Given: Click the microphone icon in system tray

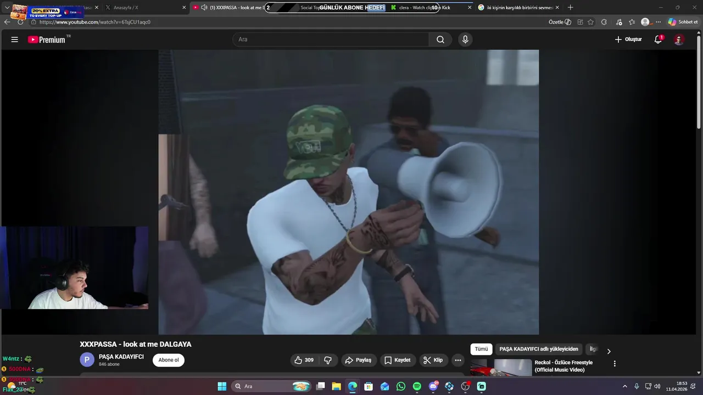Looking at the screenshot, I should (x=637, y=386).
